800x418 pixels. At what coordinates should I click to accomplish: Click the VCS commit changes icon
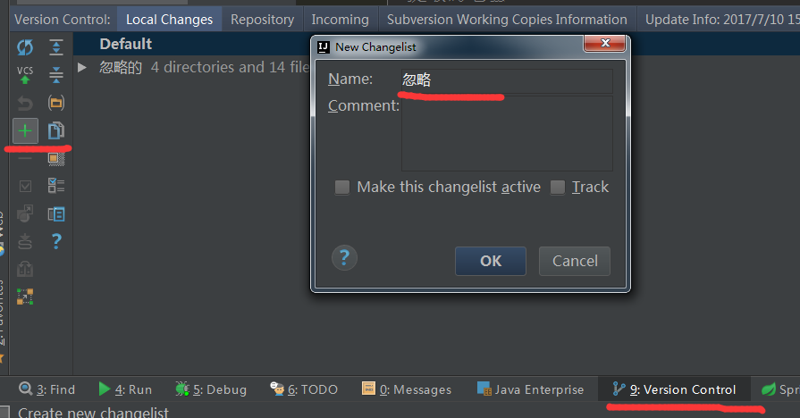(25, 74)
